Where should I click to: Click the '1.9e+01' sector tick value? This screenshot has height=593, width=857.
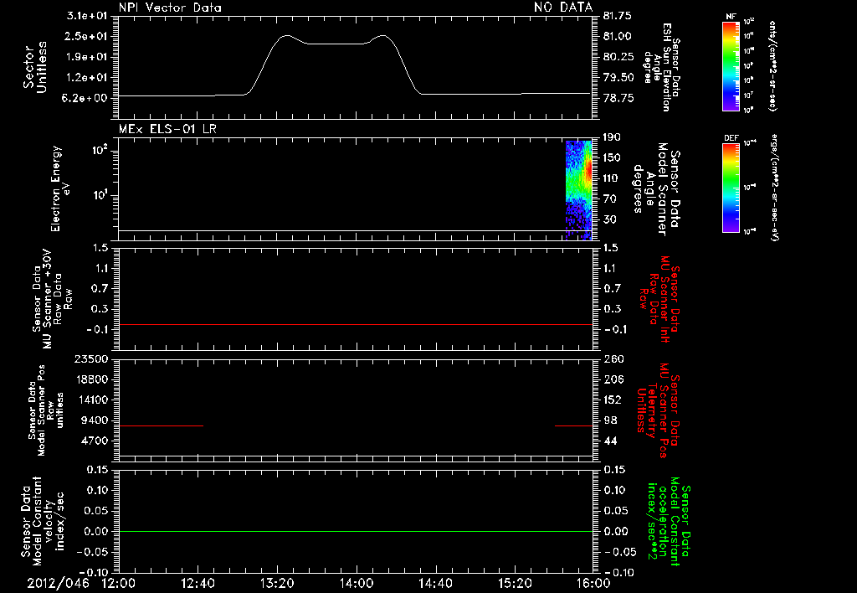[x=86, y=57]
